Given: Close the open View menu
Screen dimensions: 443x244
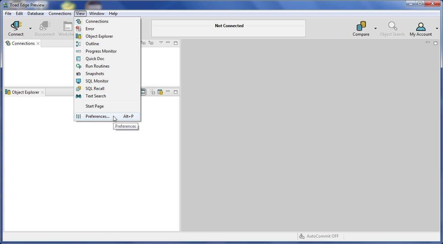Looking at the screenshot, I should 80,14.
